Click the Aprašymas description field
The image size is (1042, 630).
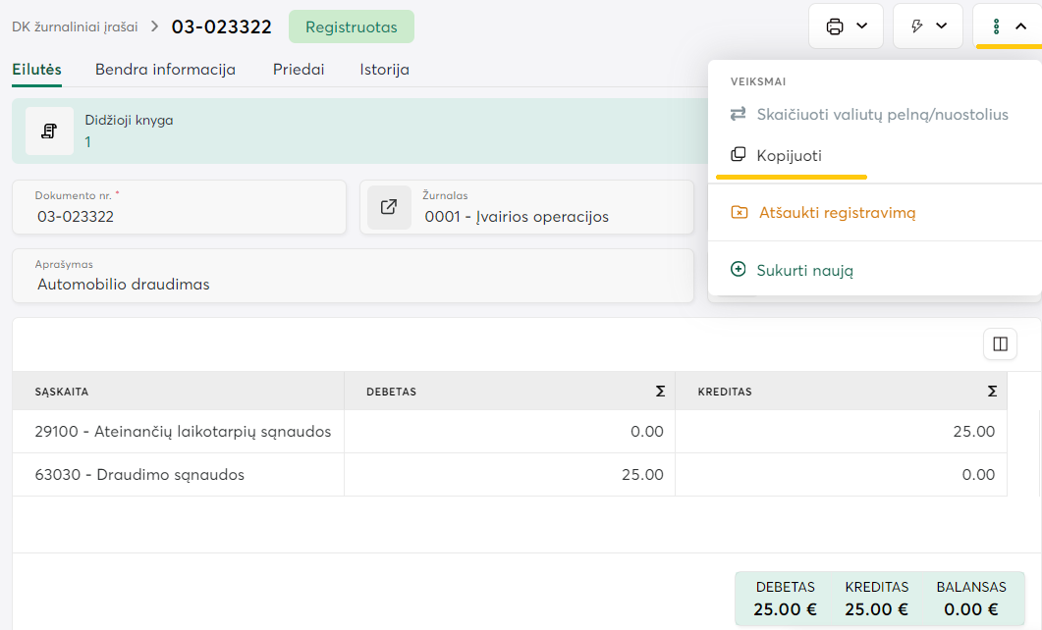(354, 285)
